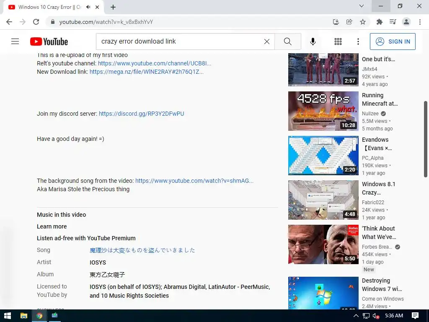
Task: Open the Japanese song title link
Action: pos(142,250)
